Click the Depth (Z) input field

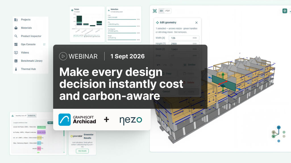(x=184, y=49)
